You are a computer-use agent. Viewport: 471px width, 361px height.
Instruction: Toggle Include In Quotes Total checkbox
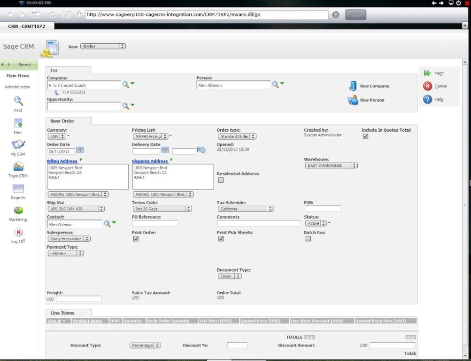coord(365,136)
